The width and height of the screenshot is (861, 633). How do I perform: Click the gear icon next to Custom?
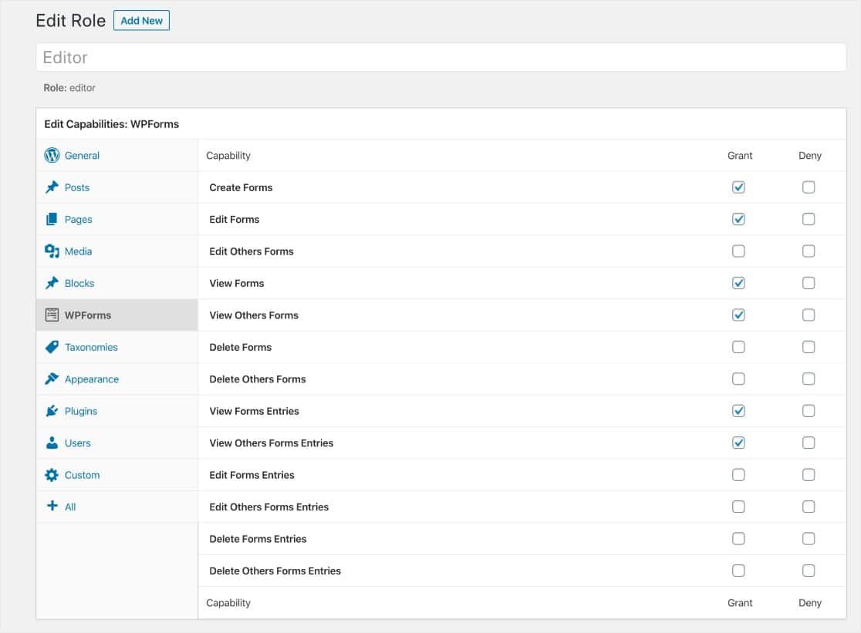click(x=52, y=475)
